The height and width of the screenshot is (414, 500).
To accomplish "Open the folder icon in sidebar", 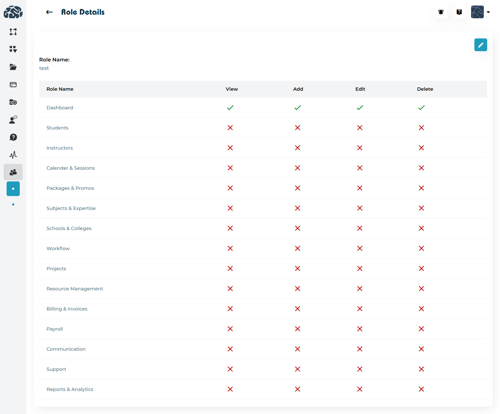I will point(13,67).
